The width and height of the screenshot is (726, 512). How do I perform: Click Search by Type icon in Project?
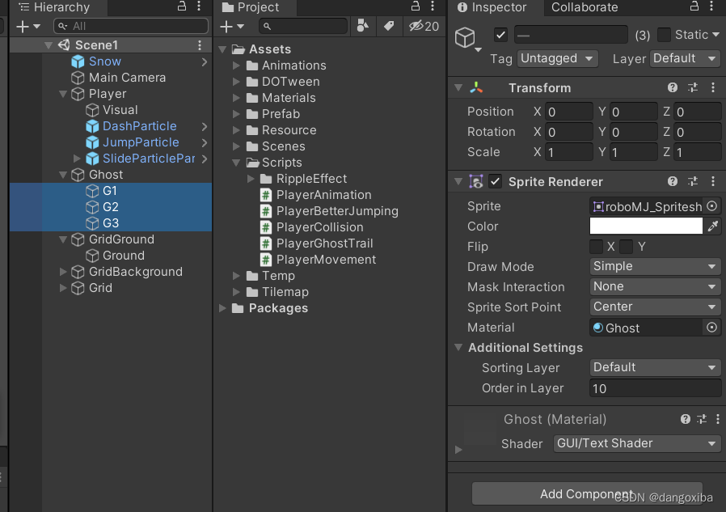[363, 26]
